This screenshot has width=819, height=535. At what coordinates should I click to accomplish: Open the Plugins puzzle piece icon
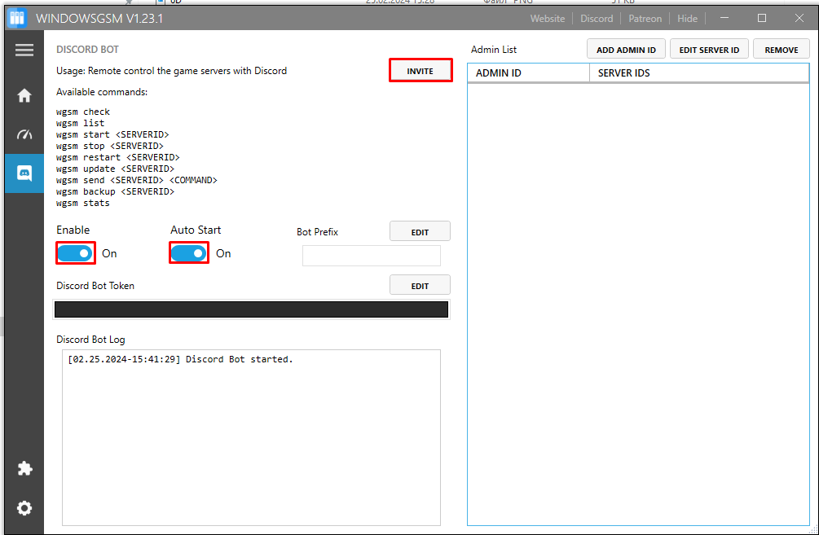pos(24,468)
